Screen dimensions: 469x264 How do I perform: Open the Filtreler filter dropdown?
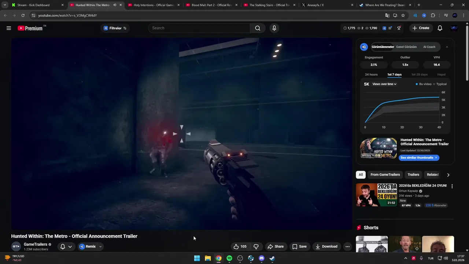[x=115, y=28]
